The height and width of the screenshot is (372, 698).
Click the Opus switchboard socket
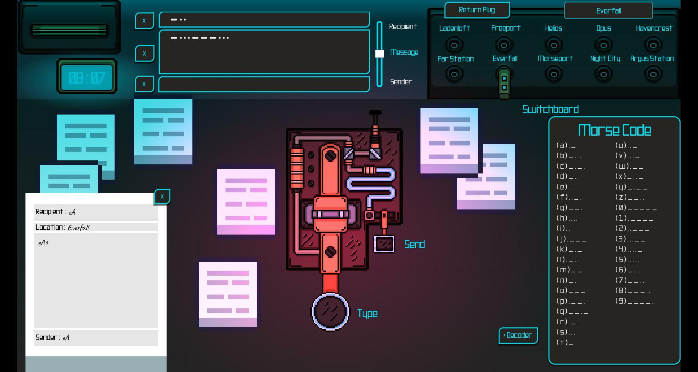[x=603, y=45]
